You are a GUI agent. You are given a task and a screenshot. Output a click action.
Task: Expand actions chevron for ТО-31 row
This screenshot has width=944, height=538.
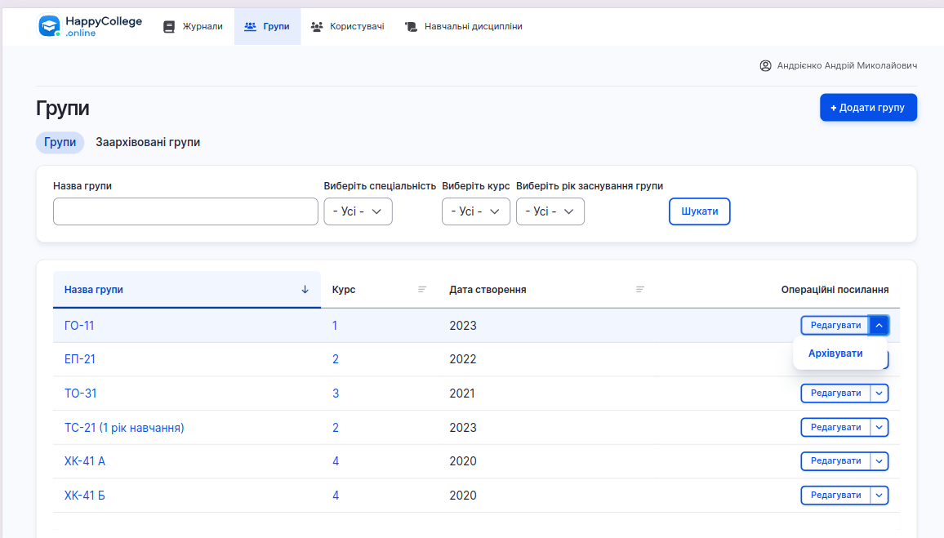[x=879, y=393]
